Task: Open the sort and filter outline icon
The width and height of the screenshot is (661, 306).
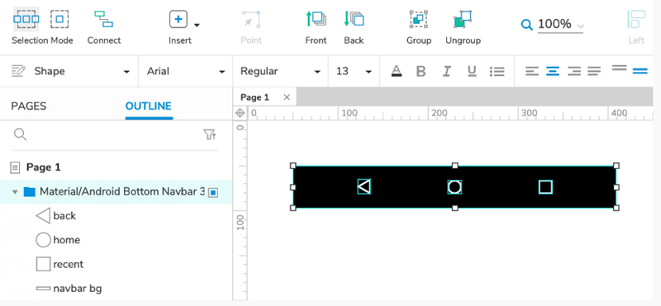Action: click(x=210, y=134)
